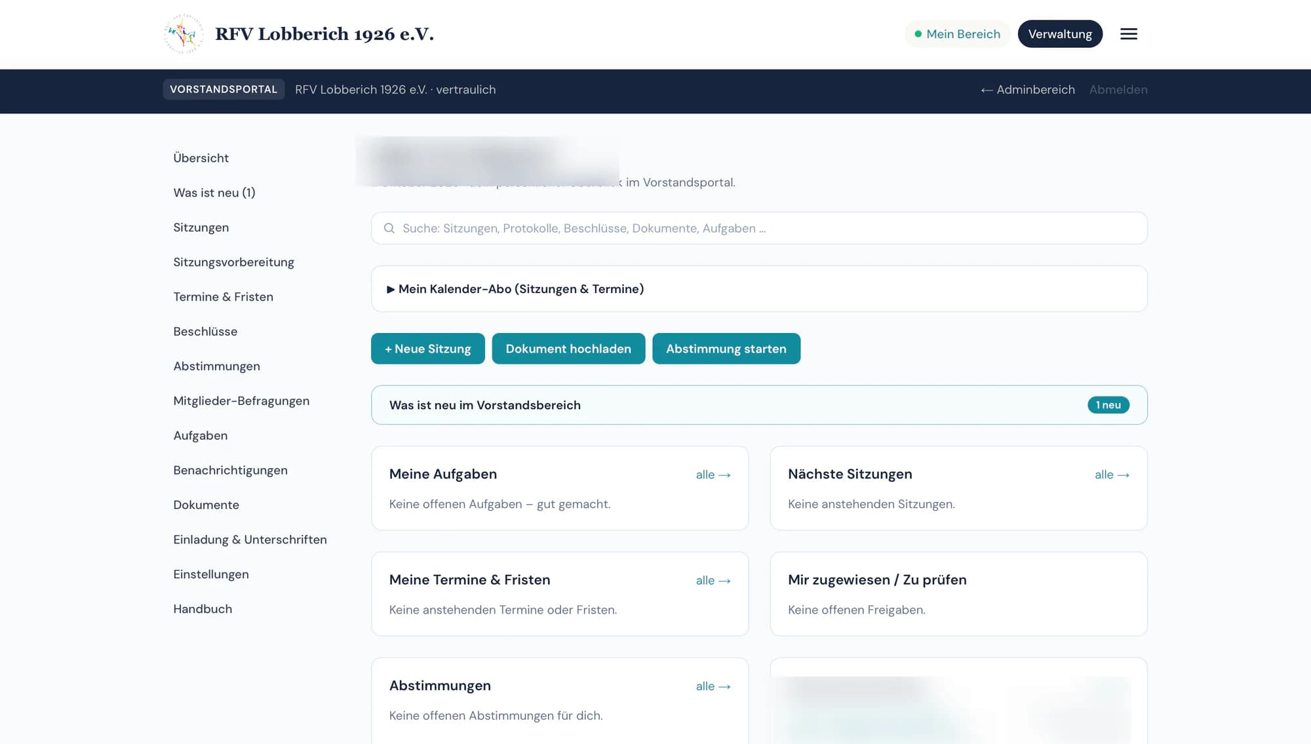Click the search magnifier icon

[389, 228]
